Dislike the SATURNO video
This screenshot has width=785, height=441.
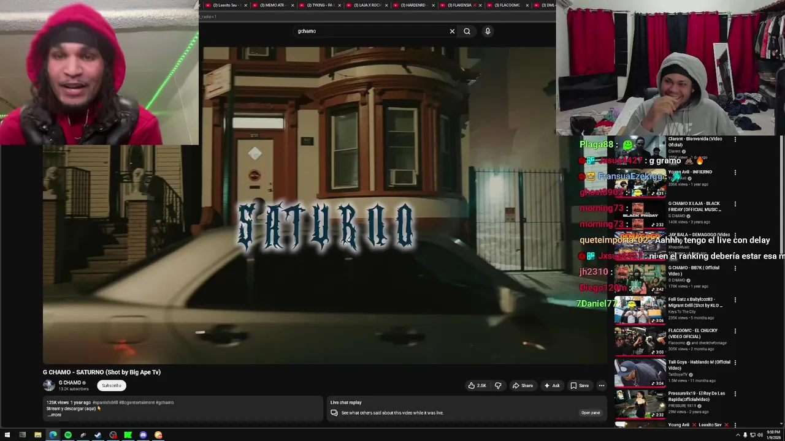tap(498, 385)
